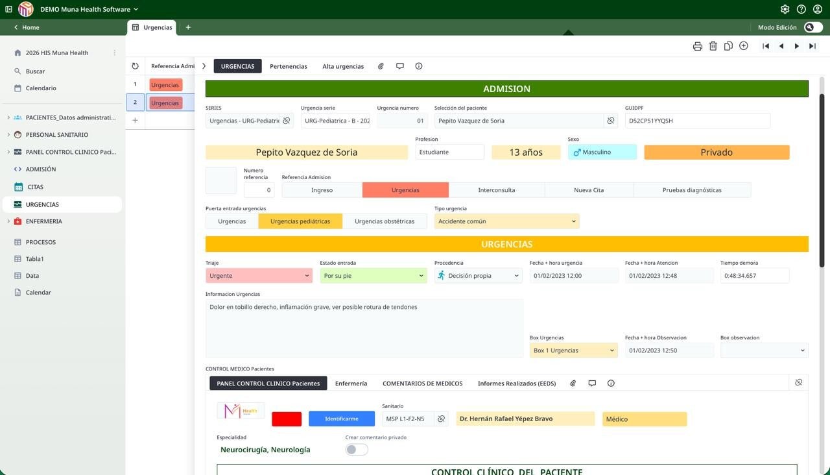Add a new row below row 2
The width and height of the screenshot is (830, 475).
[135, 120]
